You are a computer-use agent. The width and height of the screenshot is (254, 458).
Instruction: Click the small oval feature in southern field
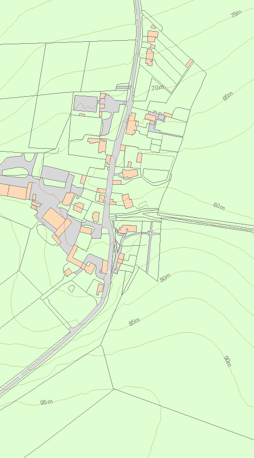[x=72, y=289]
